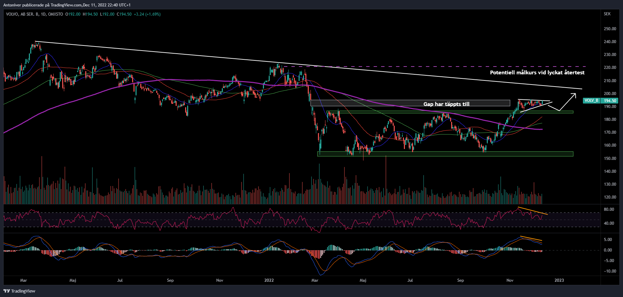
Task: Select the lower green support zone rectangle
Action: point(445,154)
